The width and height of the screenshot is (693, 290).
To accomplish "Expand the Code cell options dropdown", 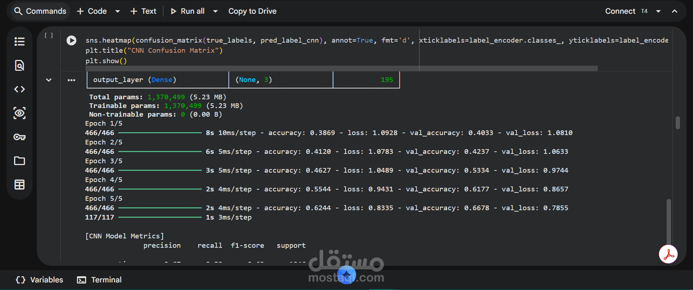I will click(x=117, y=11).
